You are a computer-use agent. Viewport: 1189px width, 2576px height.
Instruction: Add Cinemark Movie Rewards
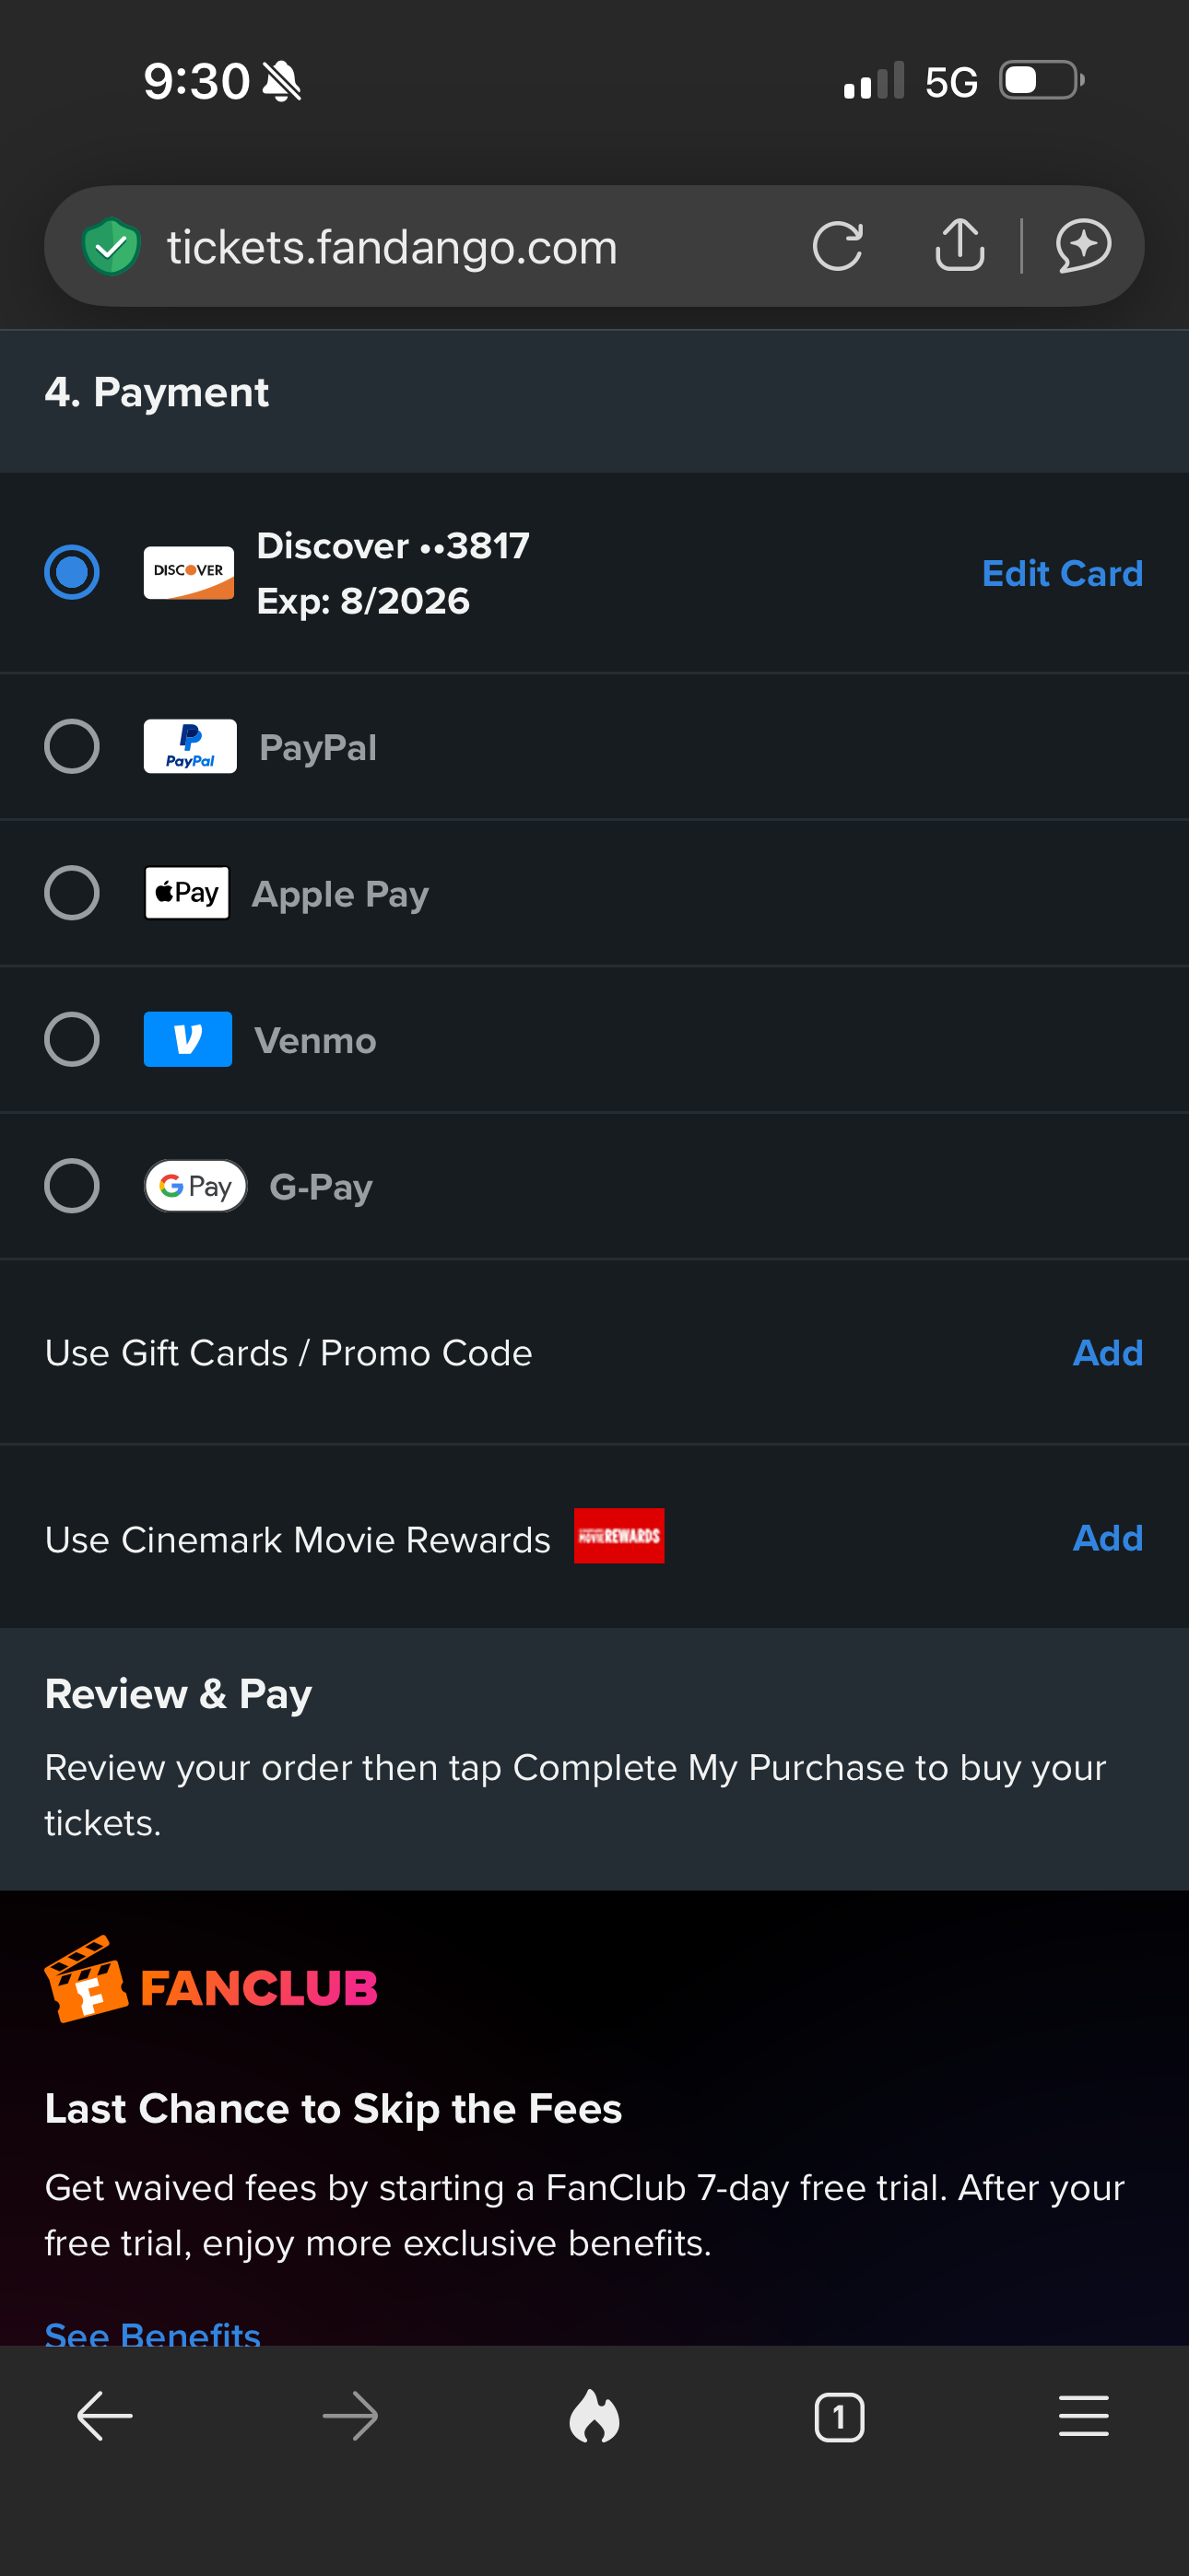pyautogui.click(x=1108, y=1537)
